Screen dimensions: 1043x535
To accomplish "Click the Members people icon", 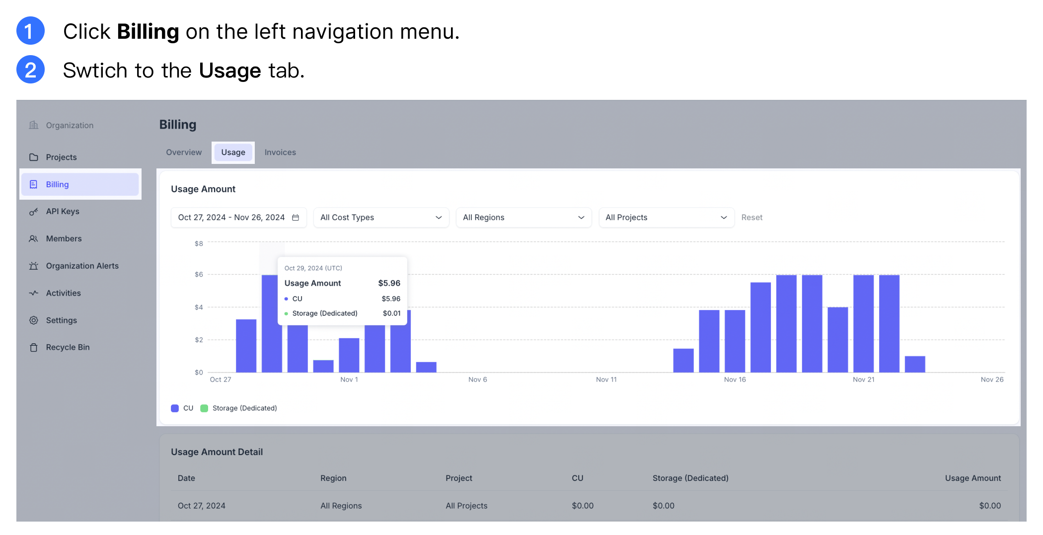I will 34,238.
